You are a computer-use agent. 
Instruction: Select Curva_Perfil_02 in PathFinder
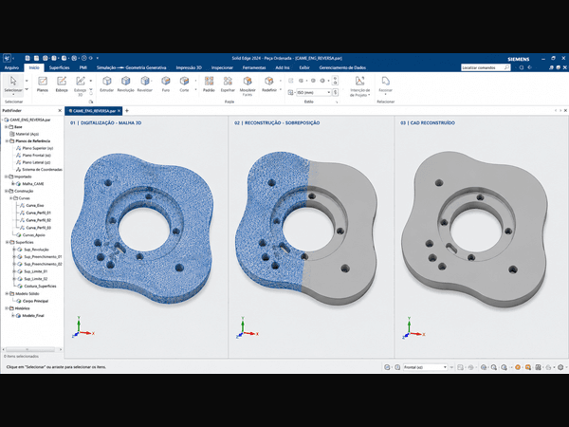click(35, 220)
